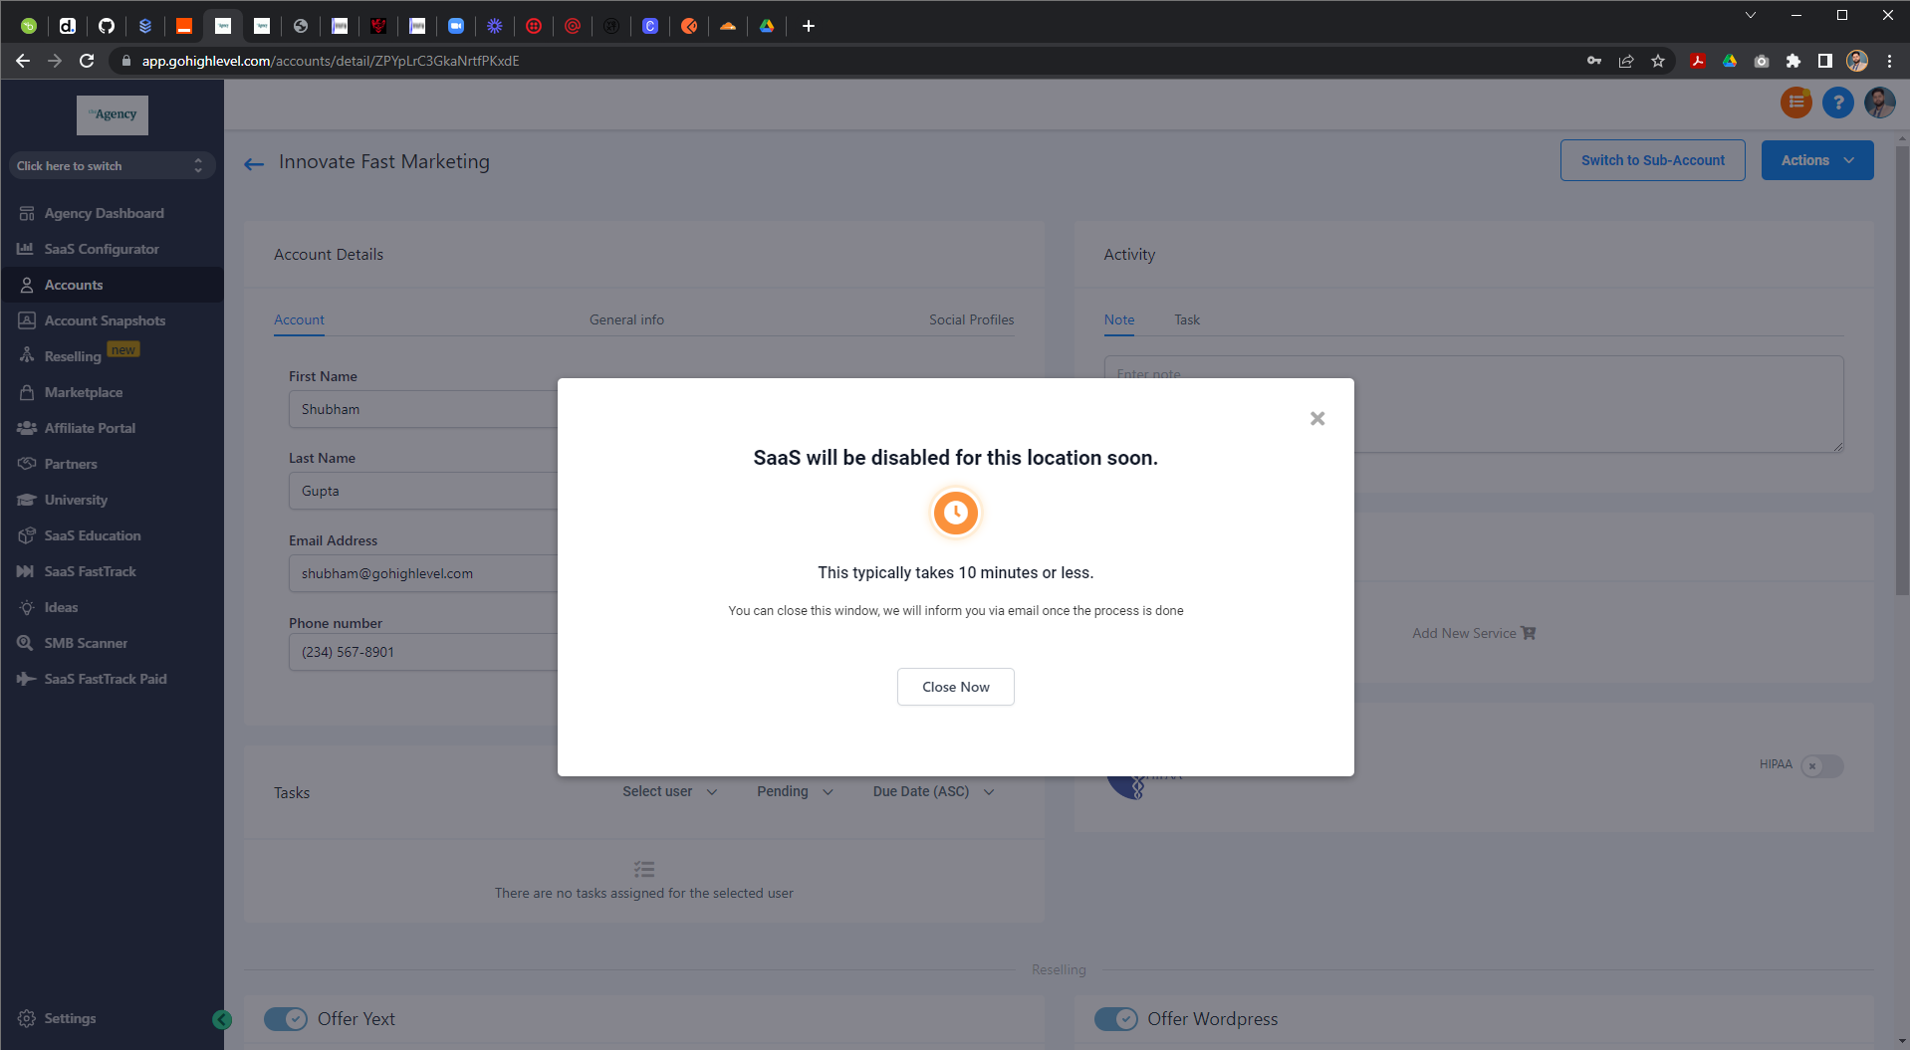This screenshot has height=1050, width=1910.
Task: Open the blue help question icon
Action: pos(1837,102)
